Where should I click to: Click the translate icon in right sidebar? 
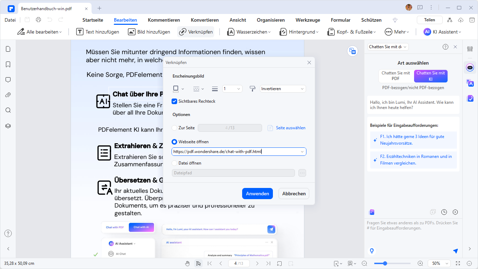[x=470, y=83]
